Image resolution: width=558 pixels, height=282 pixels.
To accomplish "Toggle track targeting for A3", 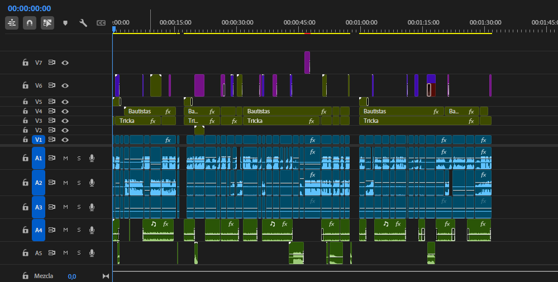I will click(39, 207).
